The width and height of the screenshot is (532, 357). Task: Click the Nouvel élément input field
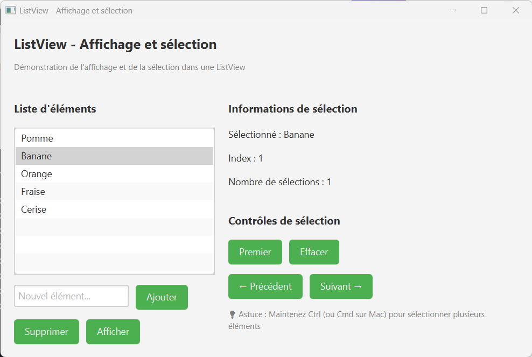coord(71,296)
